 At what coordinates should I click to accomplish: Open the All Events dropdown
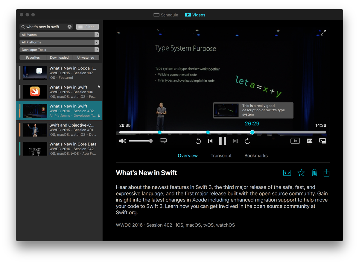tap(59, 35)
